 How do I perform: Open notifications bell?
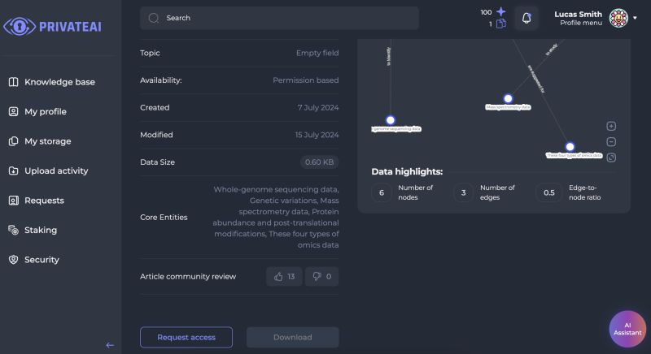tap(526, 18)
